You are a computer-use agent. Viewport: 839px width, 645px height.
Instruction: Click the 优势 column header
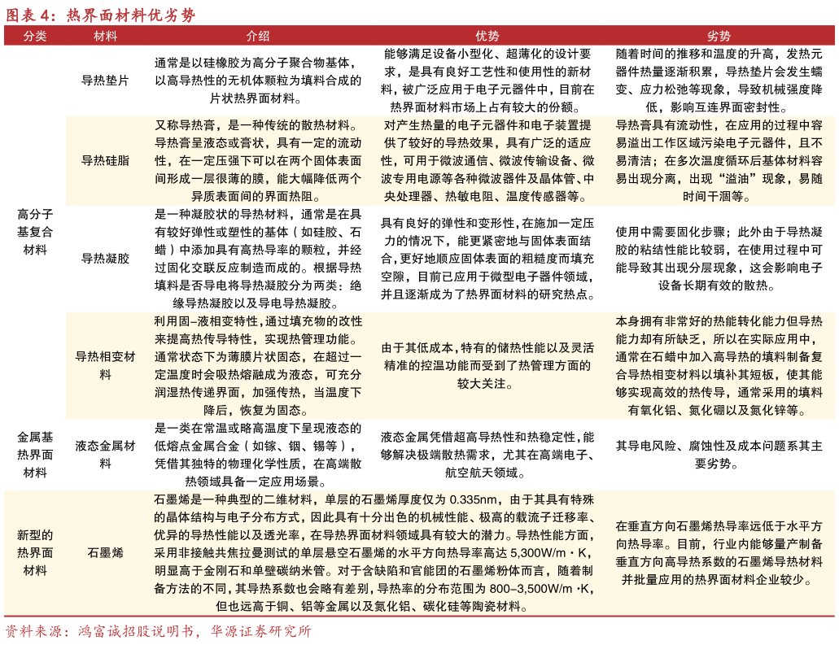point(487,36)
